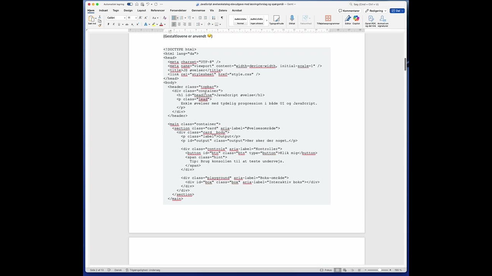Increase font size with larger A icon
Image resolution: width=492 pixels, height=276 pixels.
(140, 18)
